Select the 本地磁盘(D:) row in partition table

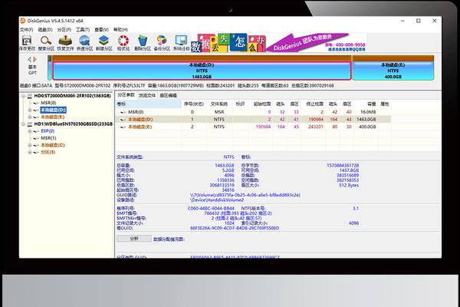[254, 119]
